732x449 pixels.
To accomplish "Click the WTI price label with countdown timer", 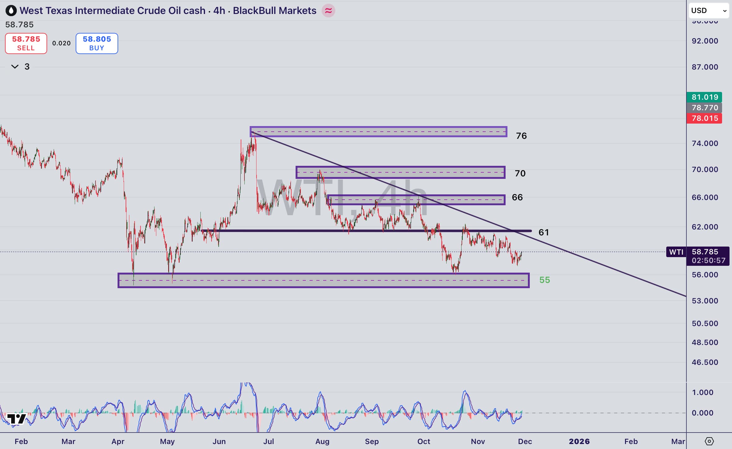I will (x=708, y=256).
